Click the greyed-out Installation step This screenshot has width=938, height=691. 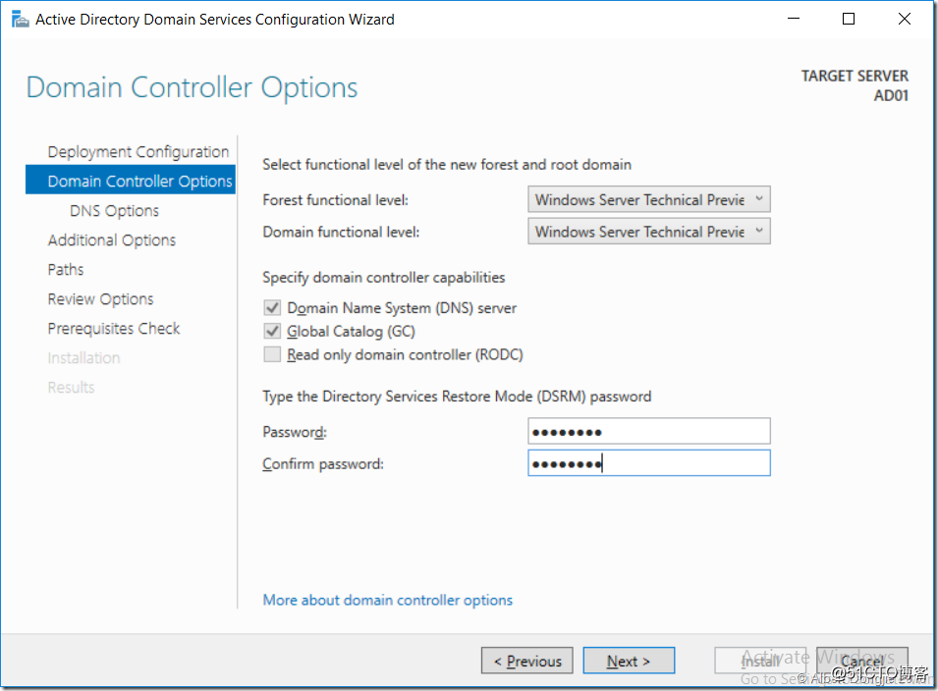(x=83, y=357)
